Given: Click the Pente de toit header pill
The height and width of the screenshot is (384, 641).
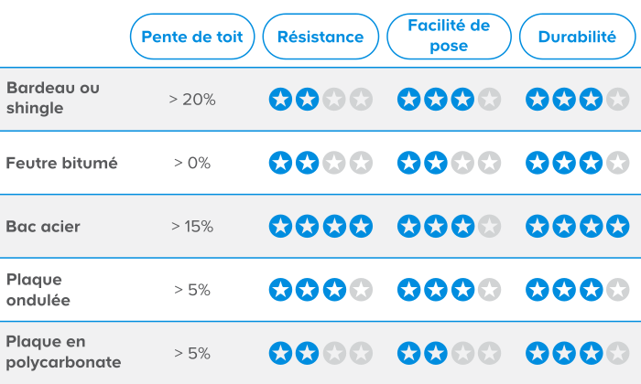Looking at the screenshot, I should point(192,37).
